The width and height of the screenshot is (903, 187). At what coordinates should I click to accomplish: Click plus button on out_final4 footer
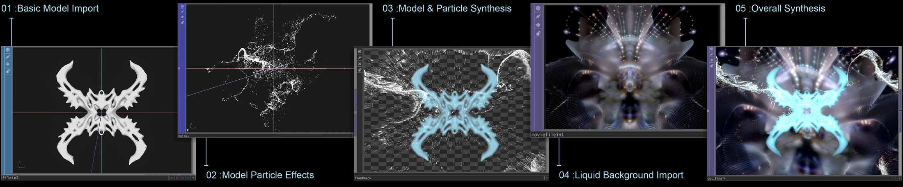point(899,178)
